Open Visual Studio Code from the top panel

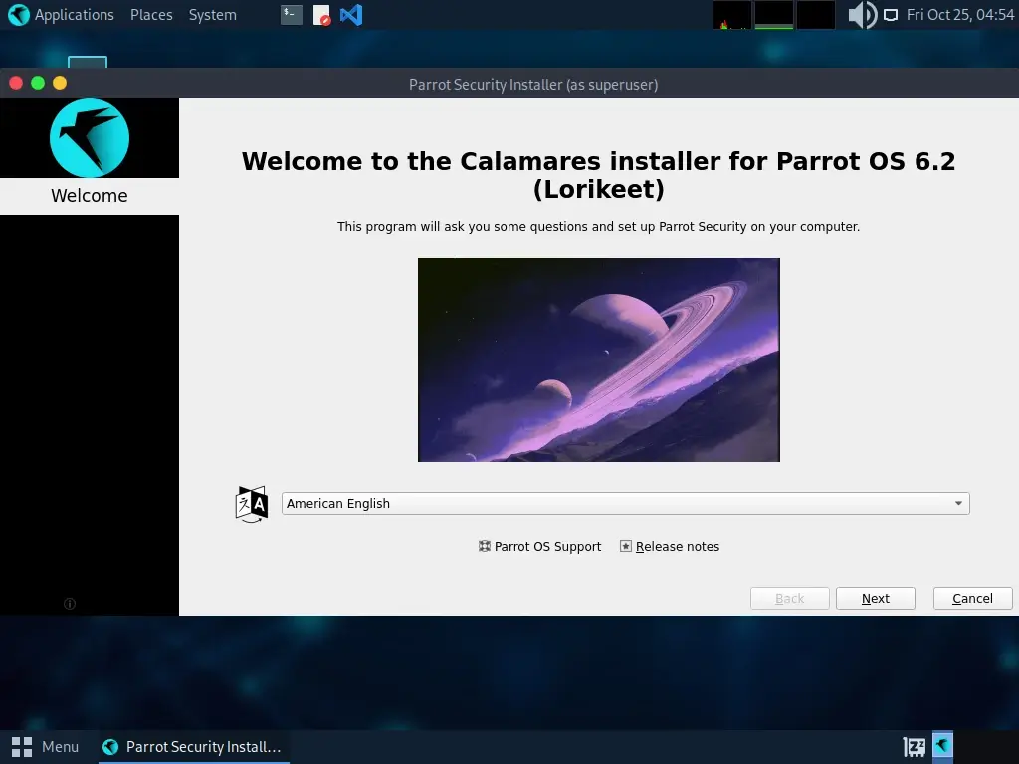coord(350,14)
